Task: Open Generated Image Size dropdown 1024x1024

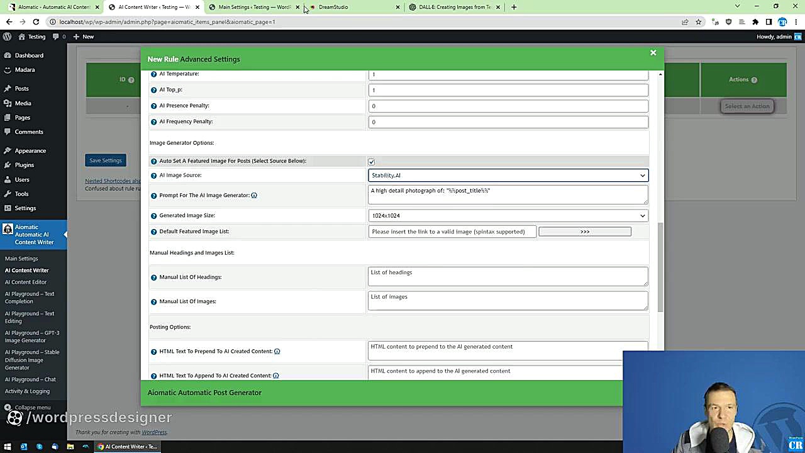Action: tap(508, 216)
